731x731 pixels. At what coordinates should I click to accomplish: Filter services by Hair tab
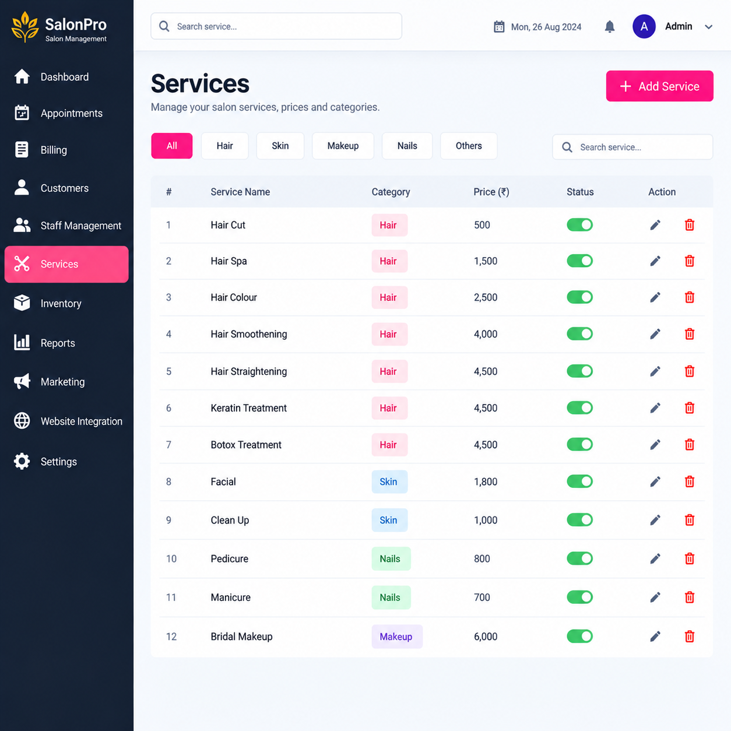pyautogui.click(x=225, y=146)
